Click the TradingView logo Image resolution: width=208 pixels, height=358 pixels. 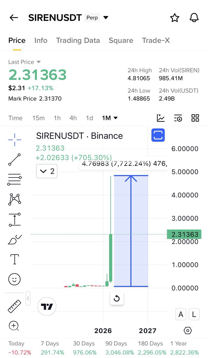(47, 306)
